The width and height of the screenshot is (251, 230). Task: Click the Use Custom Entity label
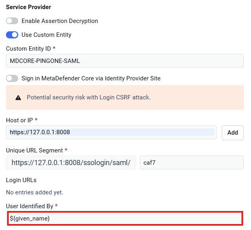[x=46, y=35]
